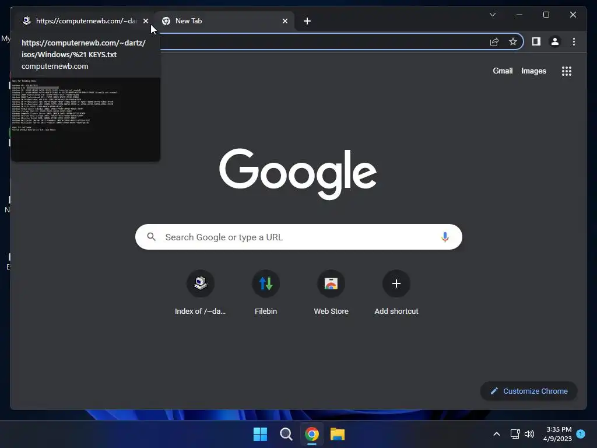The image size is (597, 448).
Task: Open the Gmail link
Action: click(503, 71)
